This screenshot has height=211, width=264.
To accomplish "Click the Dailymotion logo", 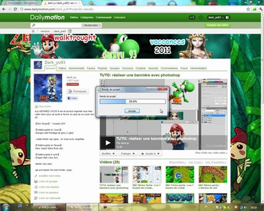I will click(48, 17).
